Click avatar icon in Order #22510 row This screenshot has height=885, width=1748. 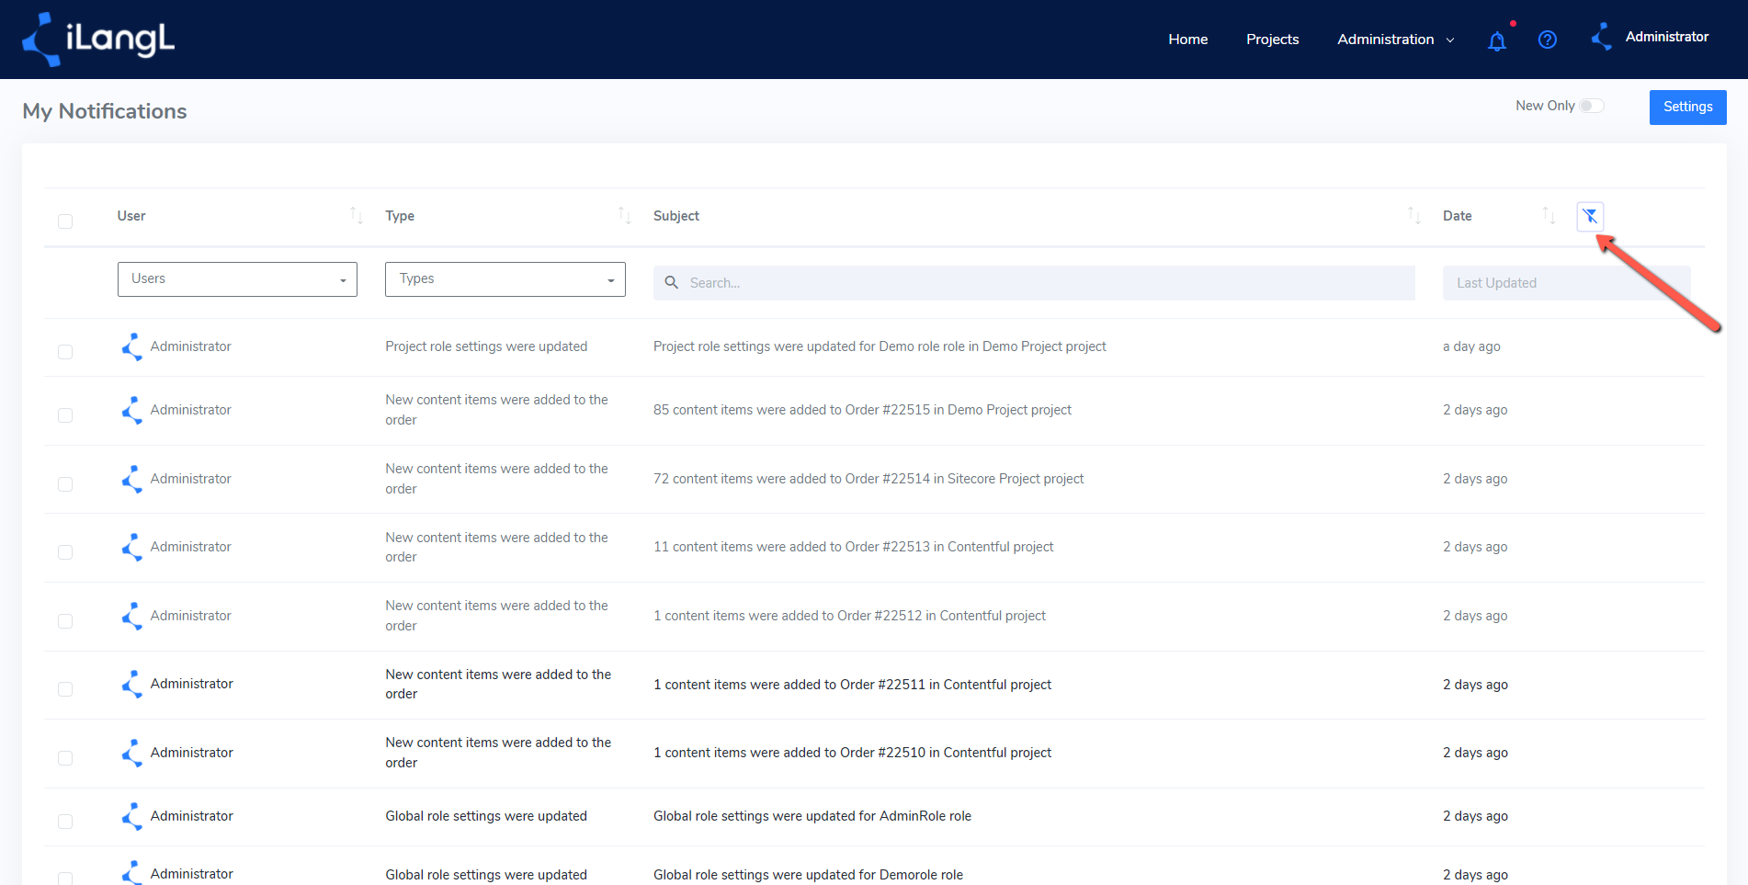(132, 753)
